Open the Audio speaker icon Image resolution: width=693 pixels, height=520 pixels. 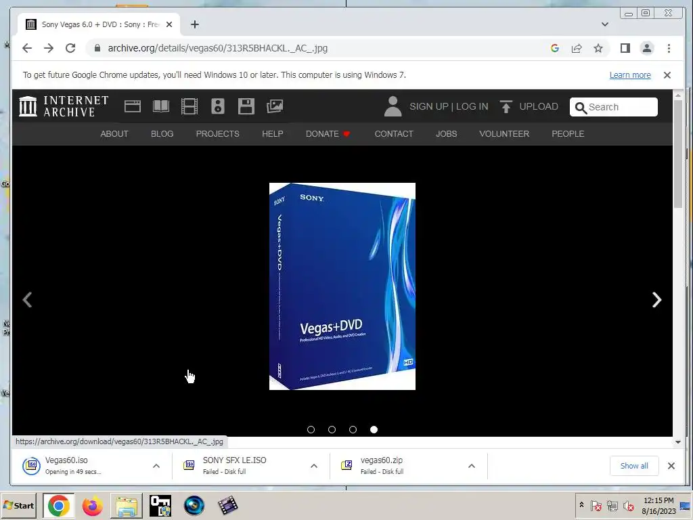pyautogui.click(x=218, y=106)
